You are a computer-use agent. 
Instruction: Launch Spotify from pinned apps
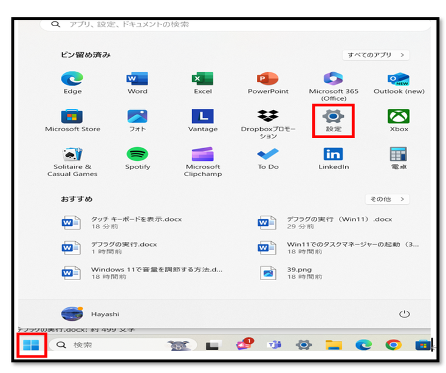[x=137, y=159]
